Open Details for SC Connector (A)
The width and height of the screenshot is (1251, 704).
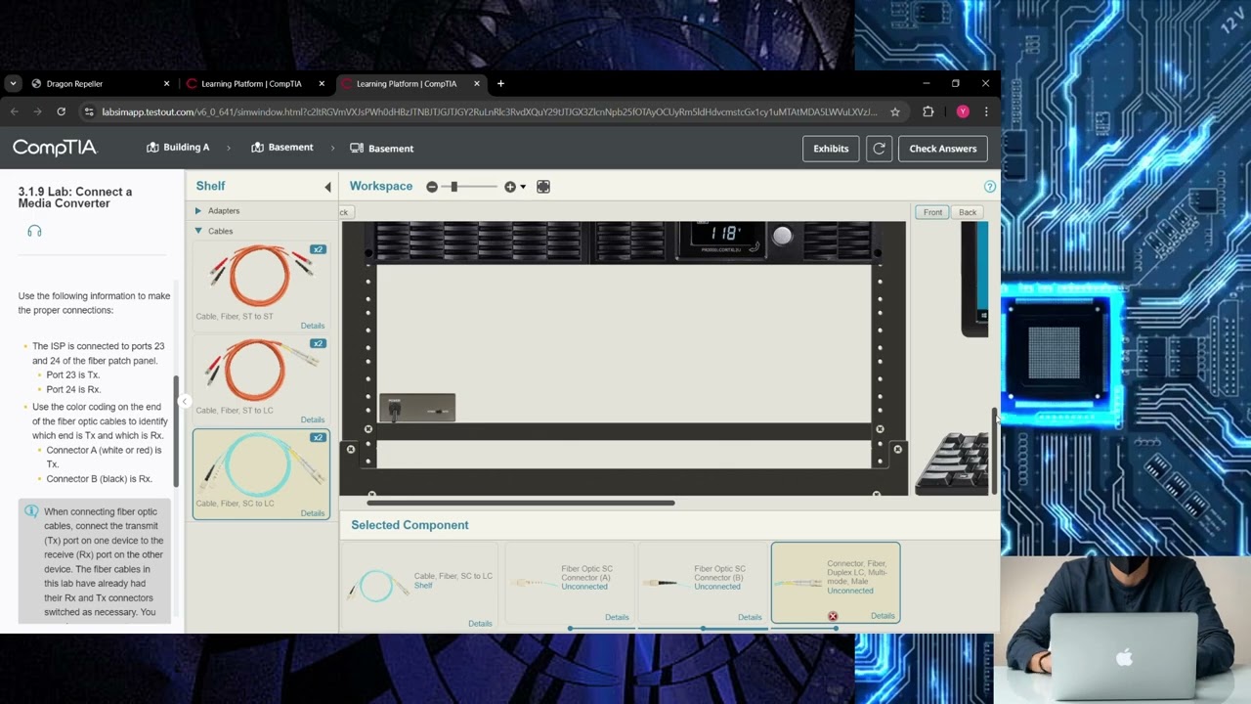pos(617,617)
